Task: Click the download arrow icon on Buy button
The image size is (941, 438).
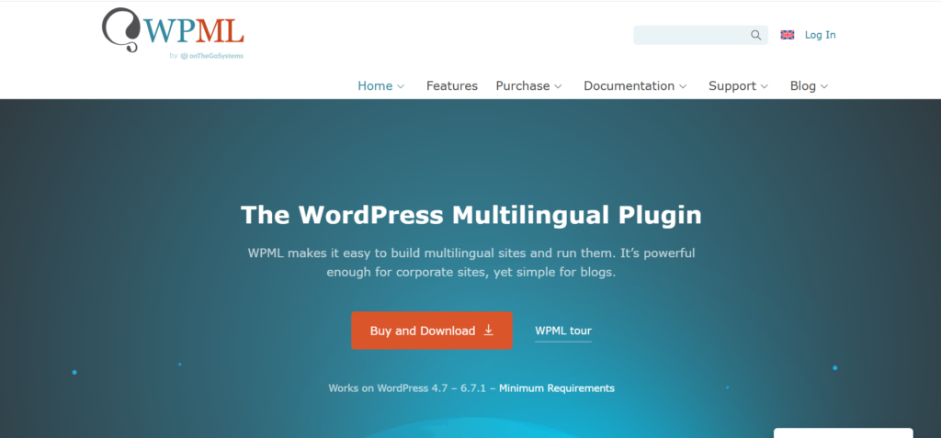Action: [489, 330]
